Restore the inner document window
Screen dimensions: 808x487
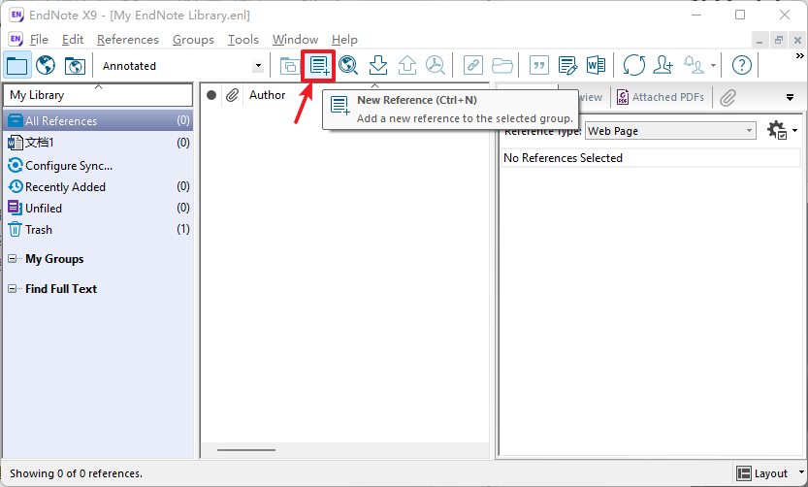click(x=778, y=40)
